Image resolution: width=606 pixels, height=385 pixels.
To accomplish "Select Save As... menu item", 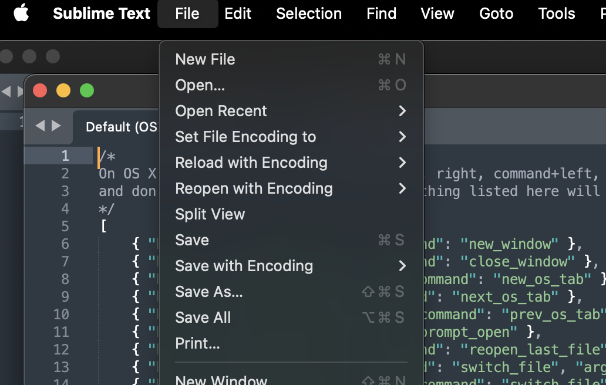I will point(208,292).
